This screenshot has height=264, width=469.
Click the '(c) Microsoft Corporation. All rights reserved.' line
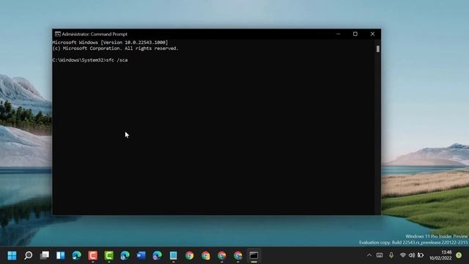pos(115,48)
